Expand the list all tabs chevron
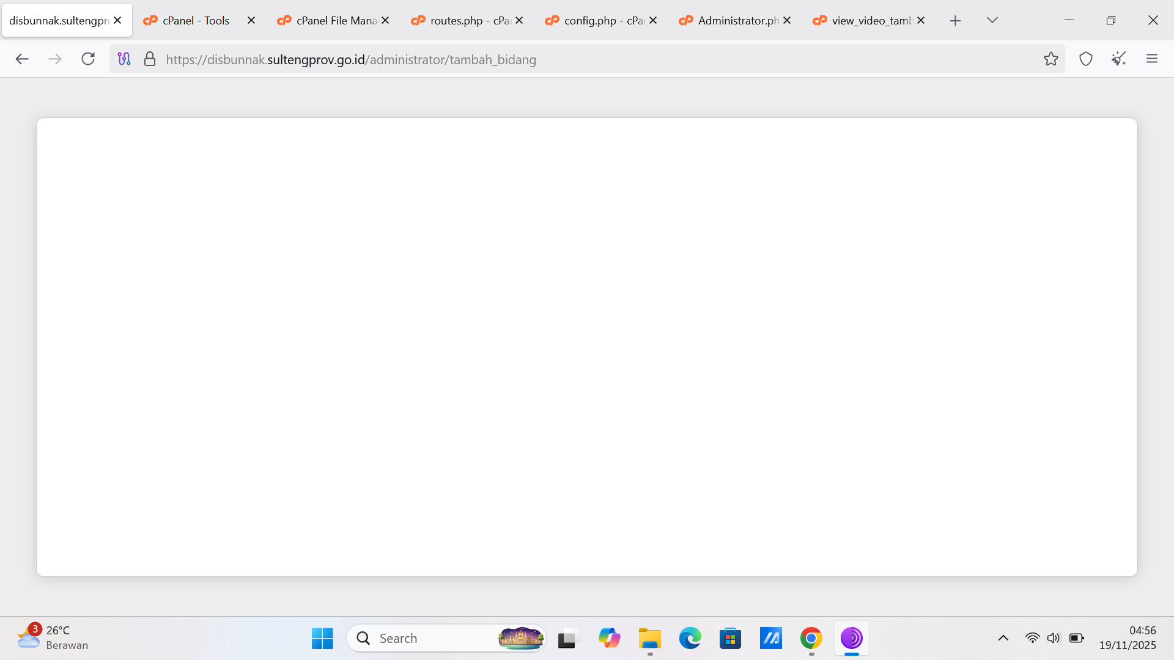This screenshot has height=660, width=1174. [992, 20]
